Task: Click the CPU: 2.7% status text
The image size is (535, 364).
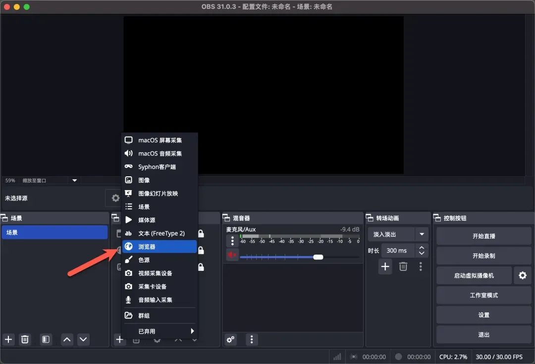Action: [x=453, y=357]
